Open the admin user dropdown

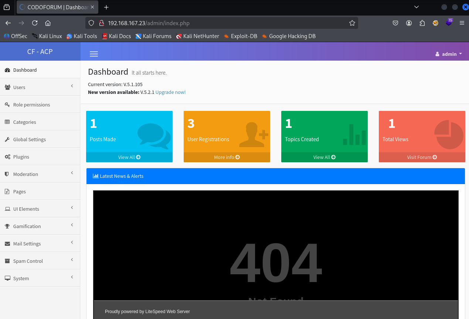449,54
